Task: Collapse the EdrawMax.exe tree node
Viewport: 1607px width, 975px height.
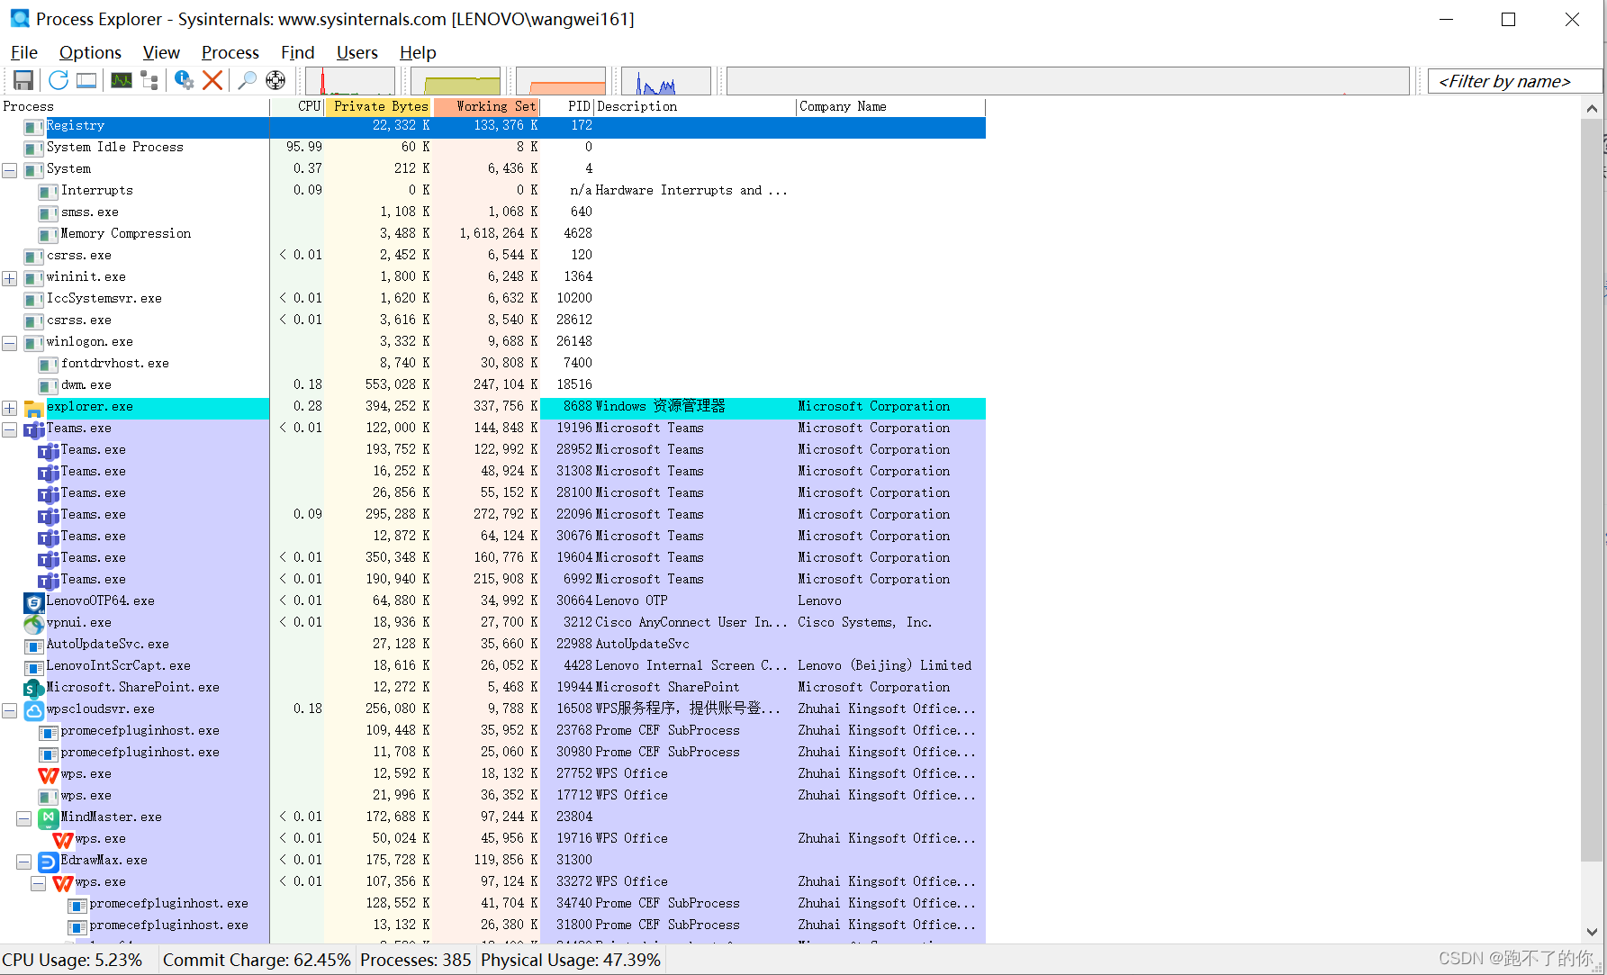Action: point(24,862)
